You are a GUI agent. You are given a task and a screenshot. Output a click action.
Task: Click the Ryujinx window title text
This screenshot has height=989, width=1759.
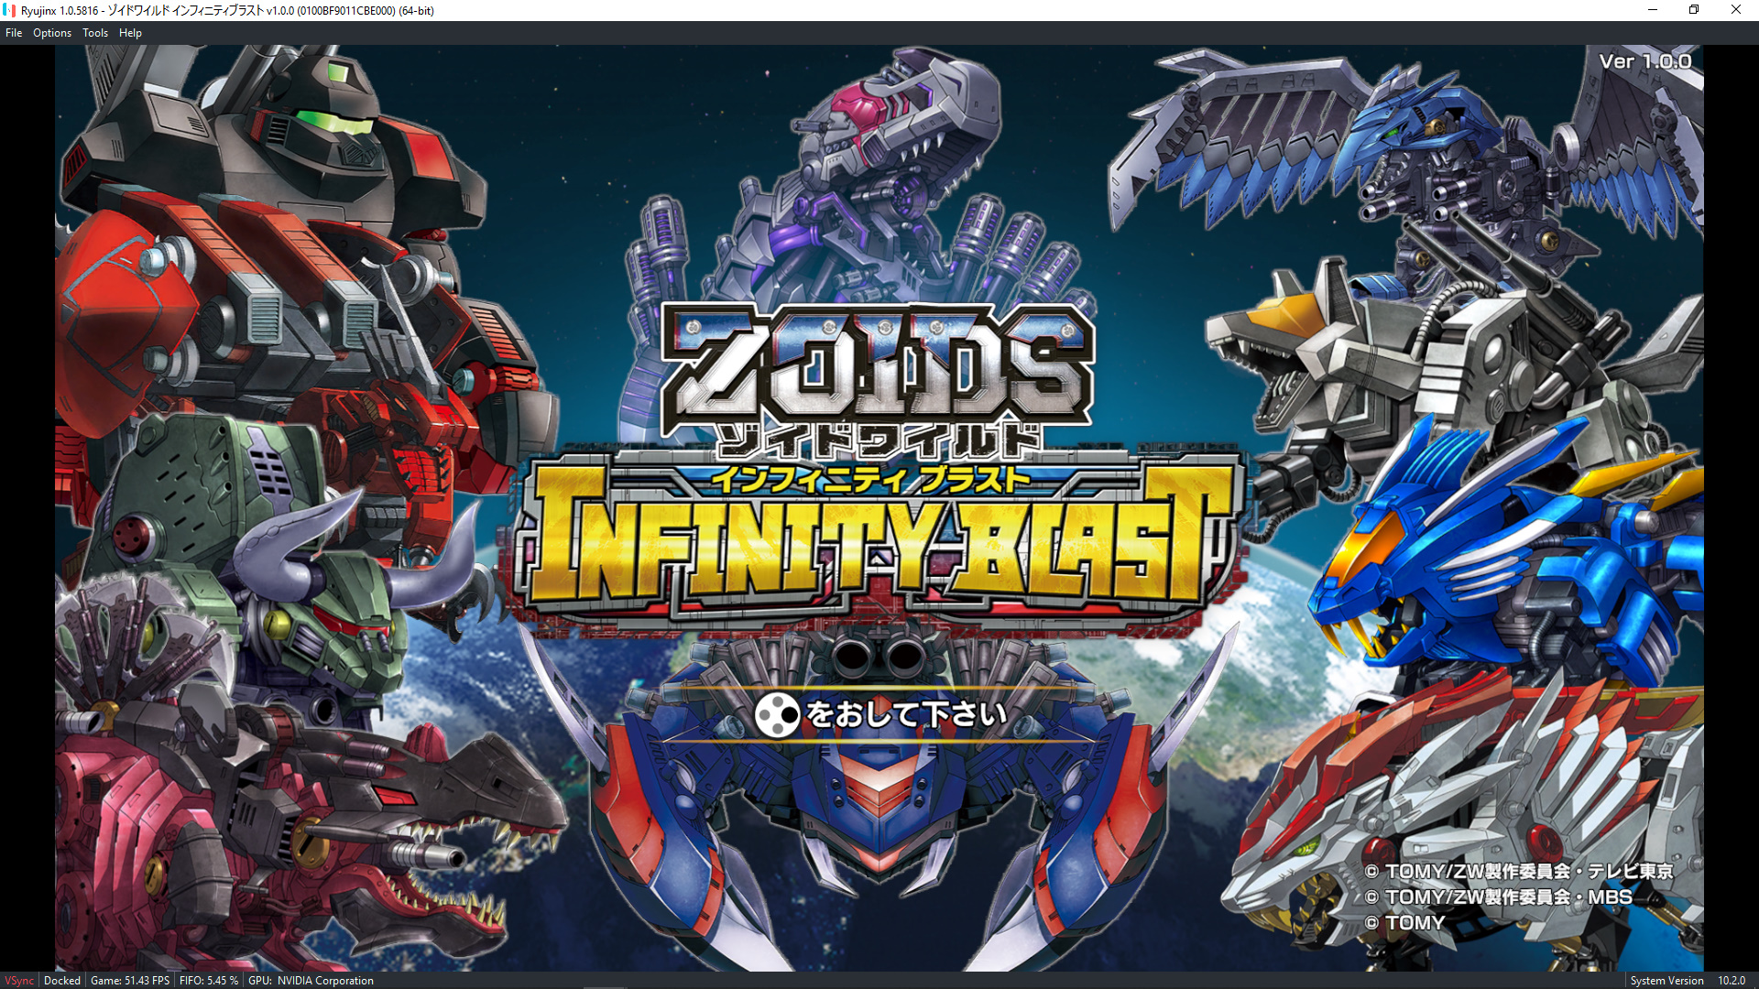tap(227, 11)
